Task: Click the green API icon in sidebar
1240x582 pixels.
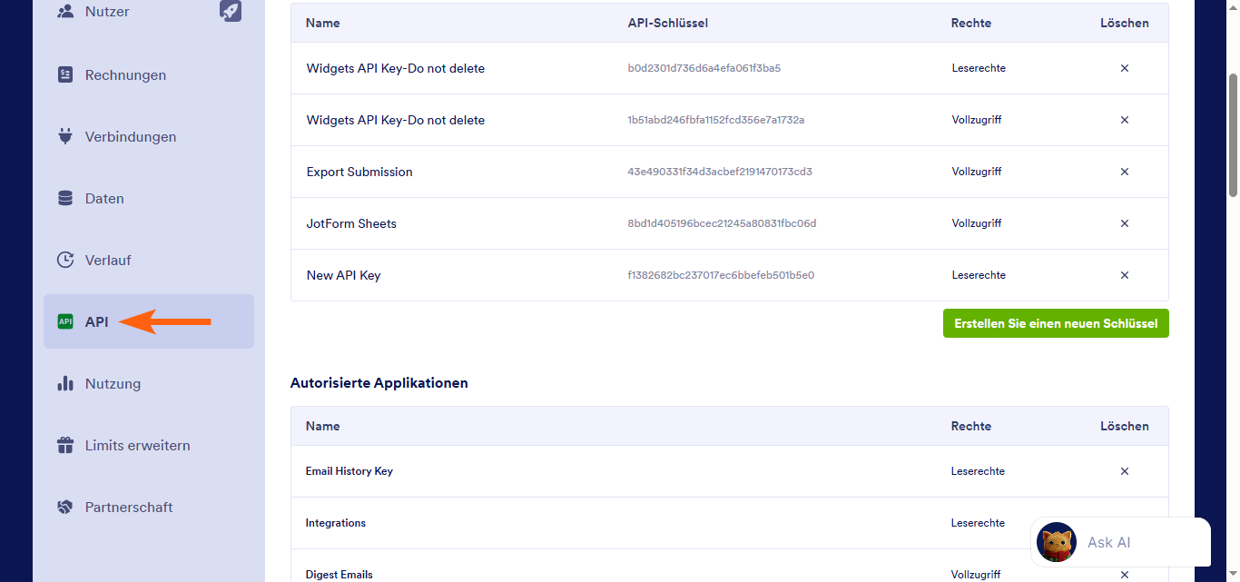Action: [x=65, y=321]
